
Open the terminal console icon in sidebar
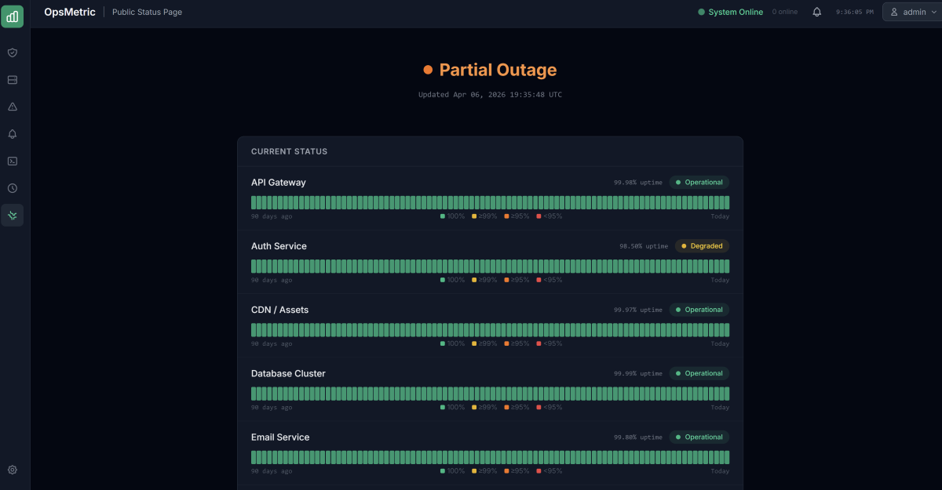click(x=12, y=161)
